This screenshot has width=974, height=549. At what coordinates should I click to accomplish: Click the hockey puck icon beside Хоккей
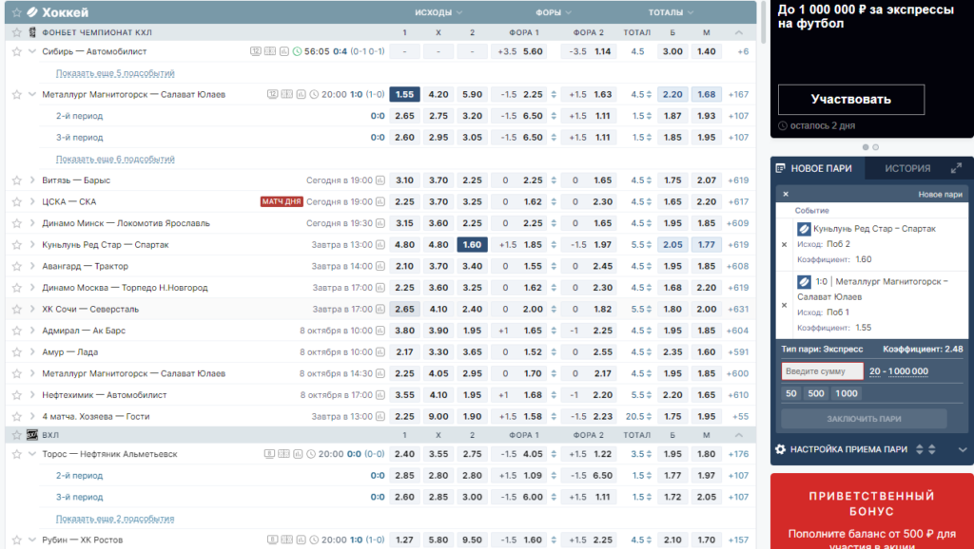(x=32, y=12)
